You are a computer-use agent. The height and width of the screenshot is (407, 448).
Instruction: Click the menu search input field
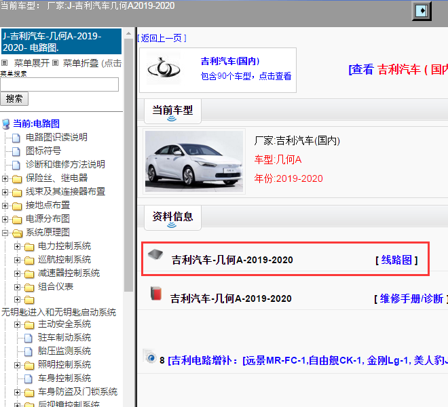tap(60, 85)
